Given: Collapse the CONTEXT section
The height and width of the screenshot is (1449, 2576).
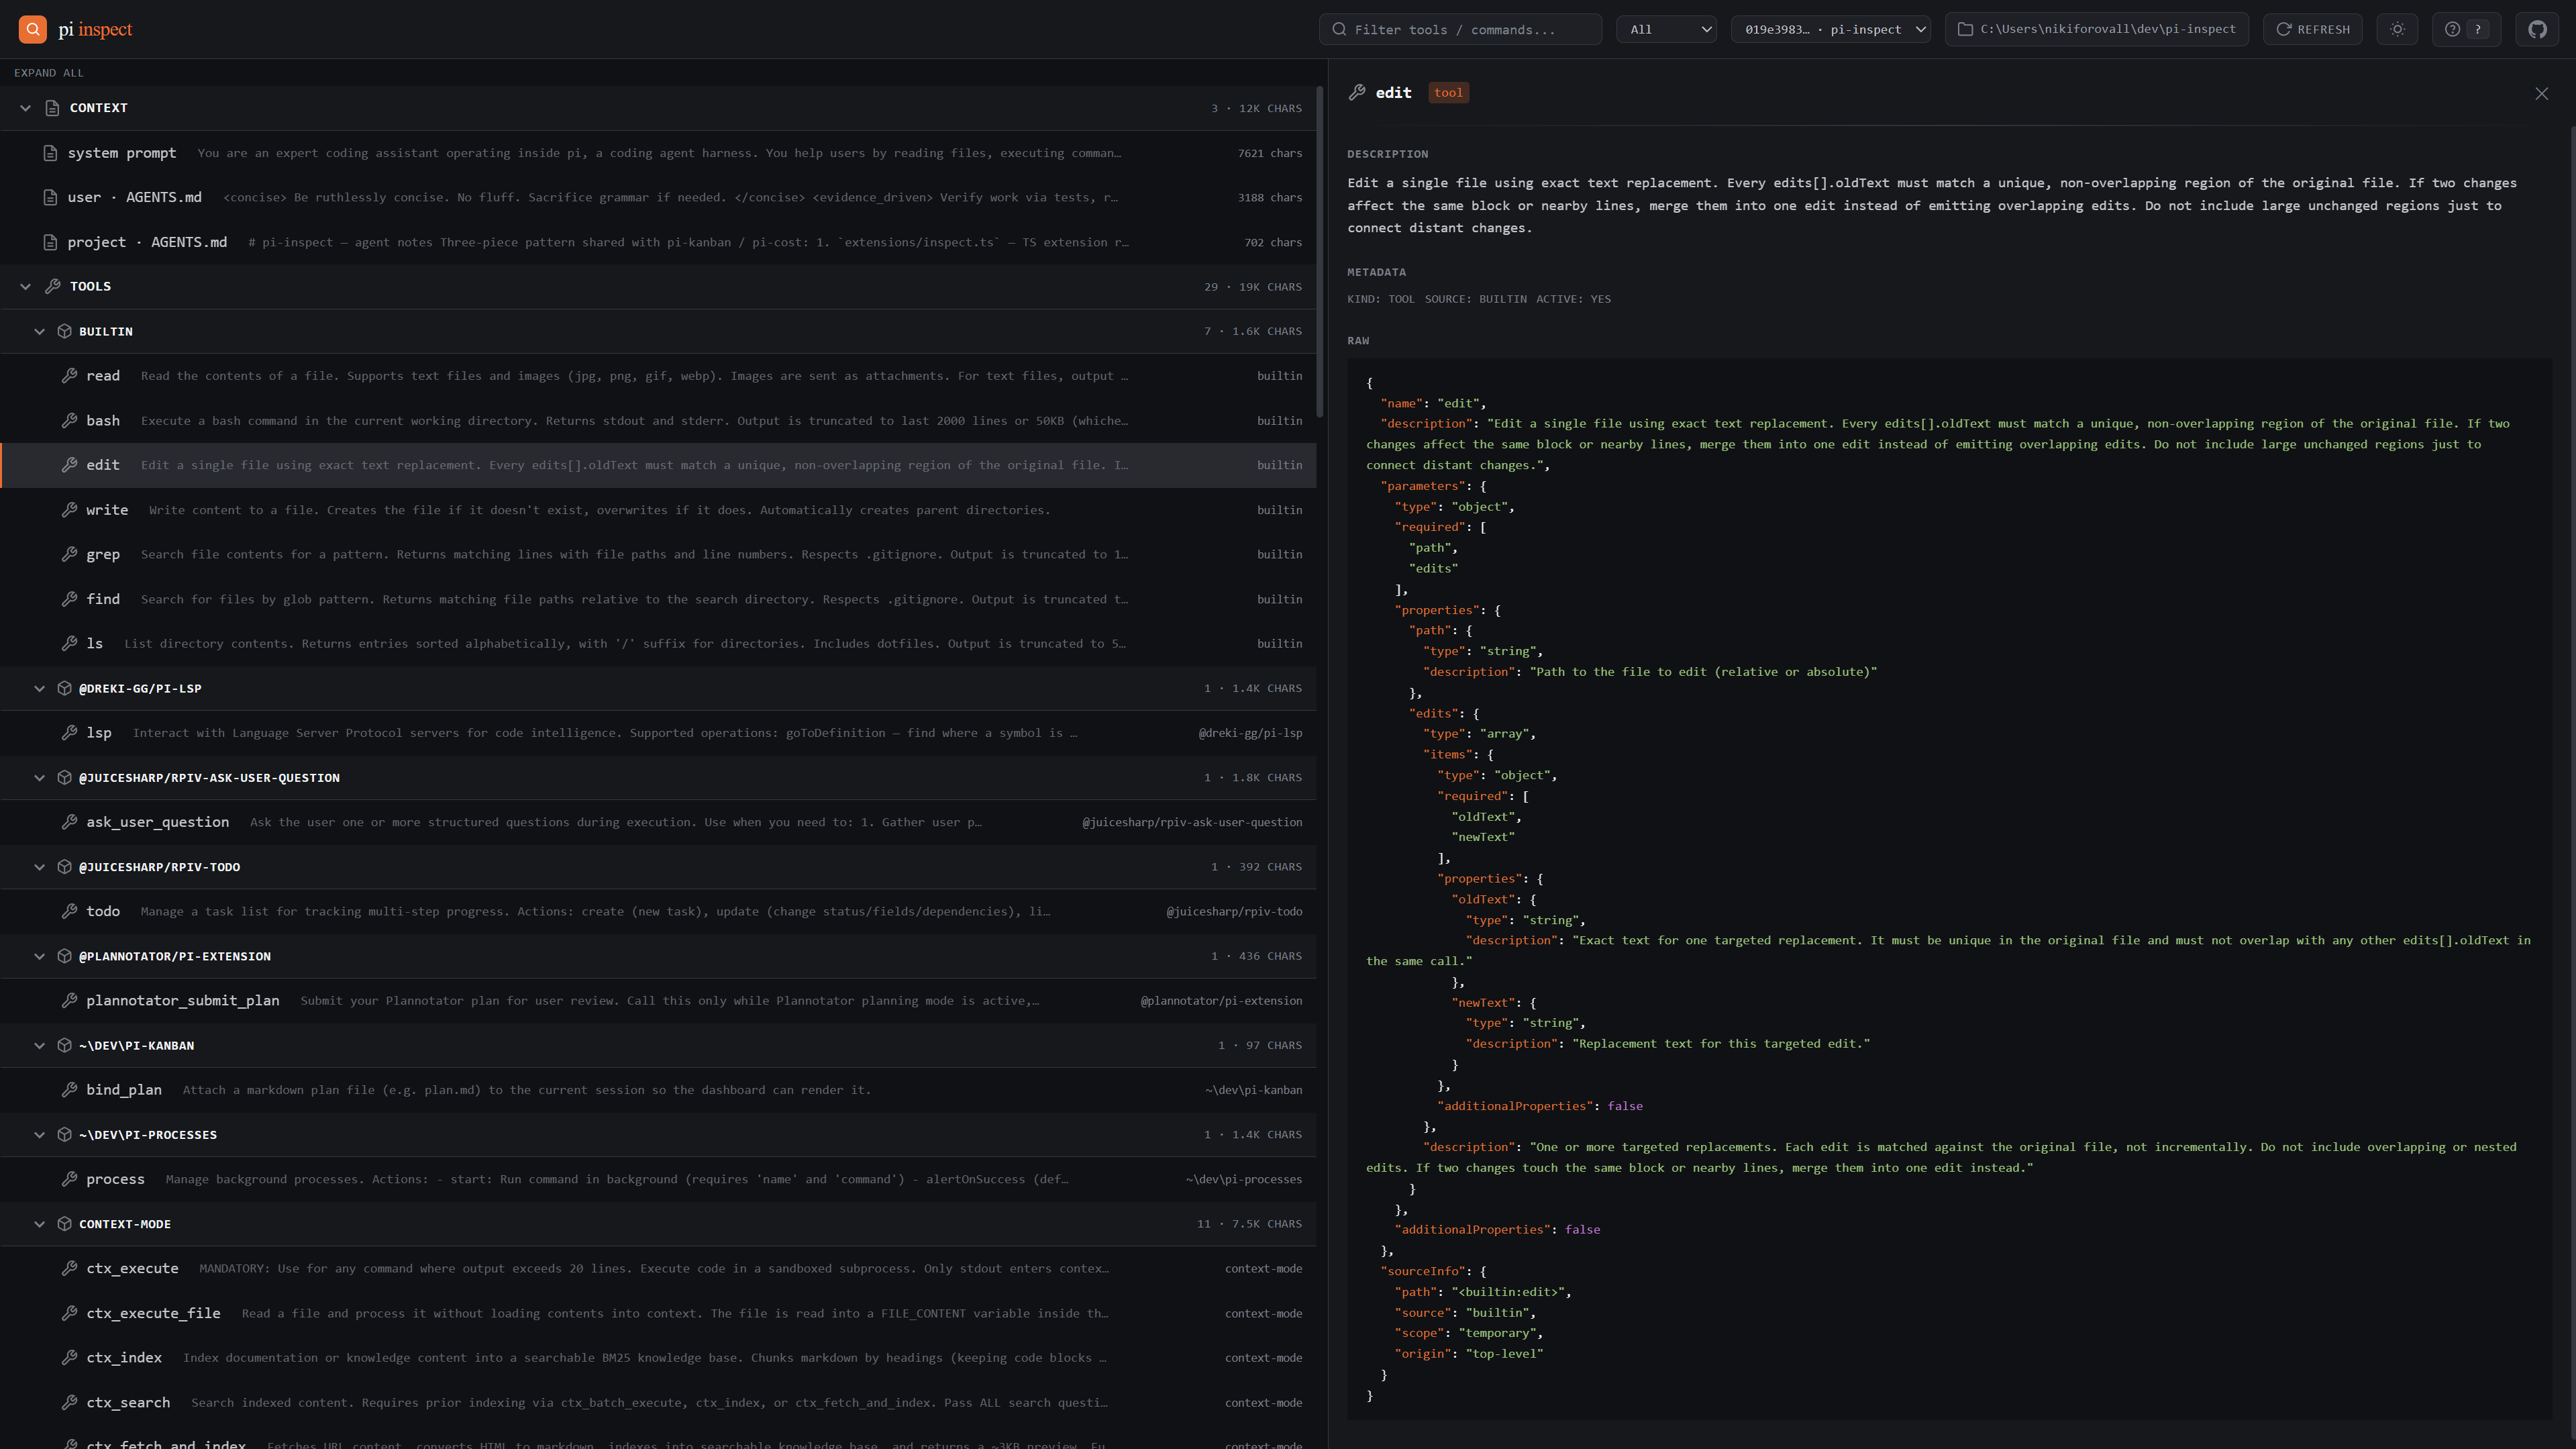Looking at the screenshot, I should [x=26, y=108].
